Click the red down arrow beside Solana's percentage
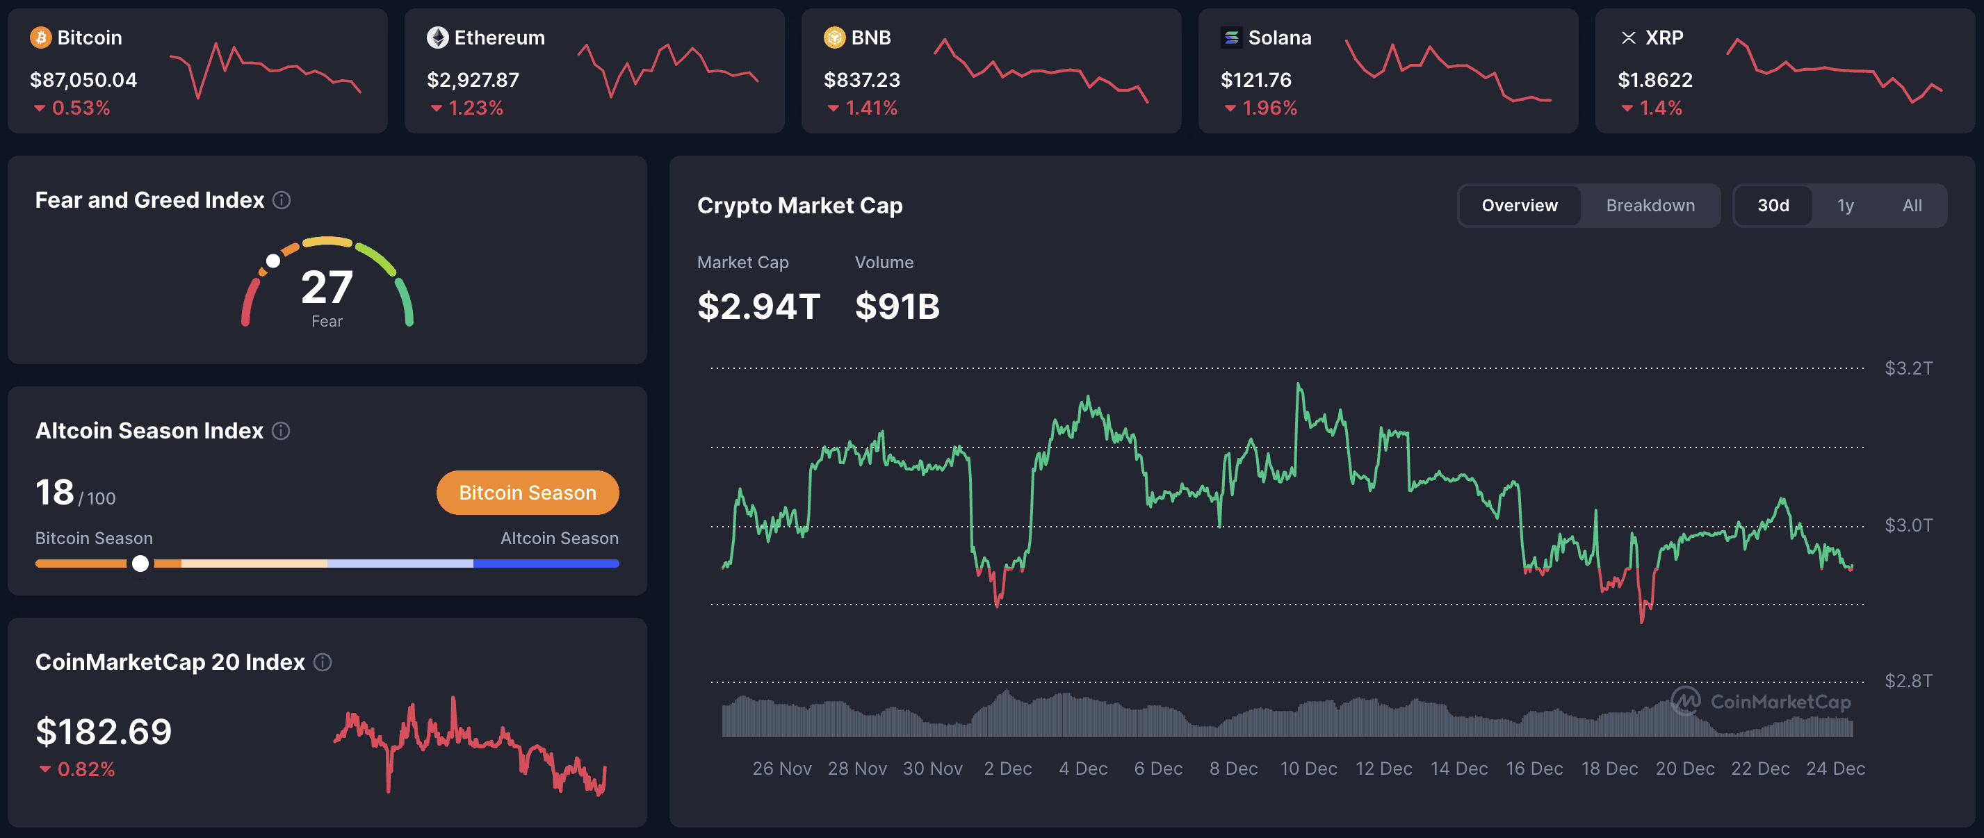 1232,108
